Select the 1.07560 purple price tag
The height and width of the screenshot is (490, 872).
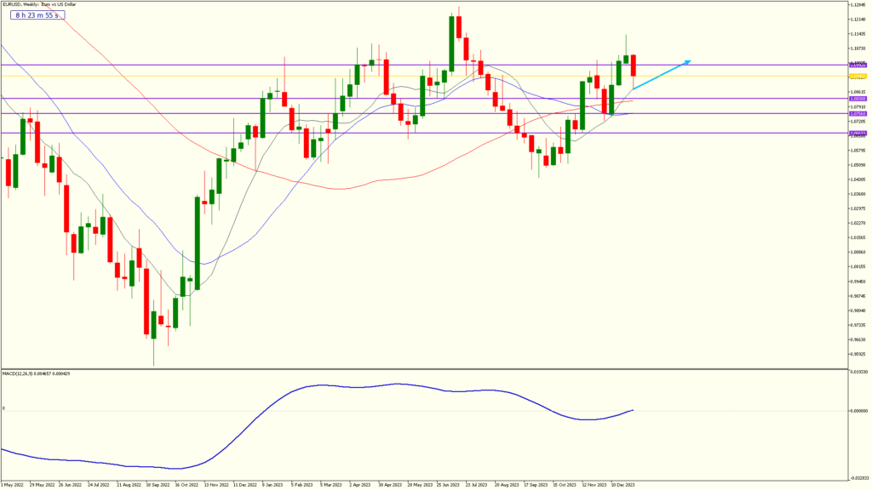point(858,113)
